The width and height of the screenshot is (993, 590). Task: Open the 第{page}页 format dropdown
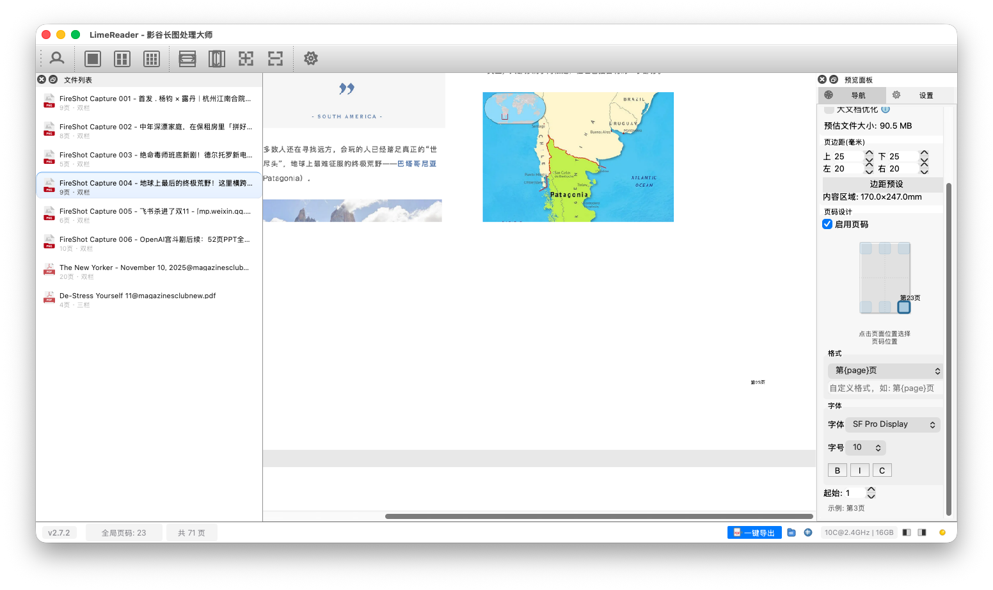tap(886, 371)
